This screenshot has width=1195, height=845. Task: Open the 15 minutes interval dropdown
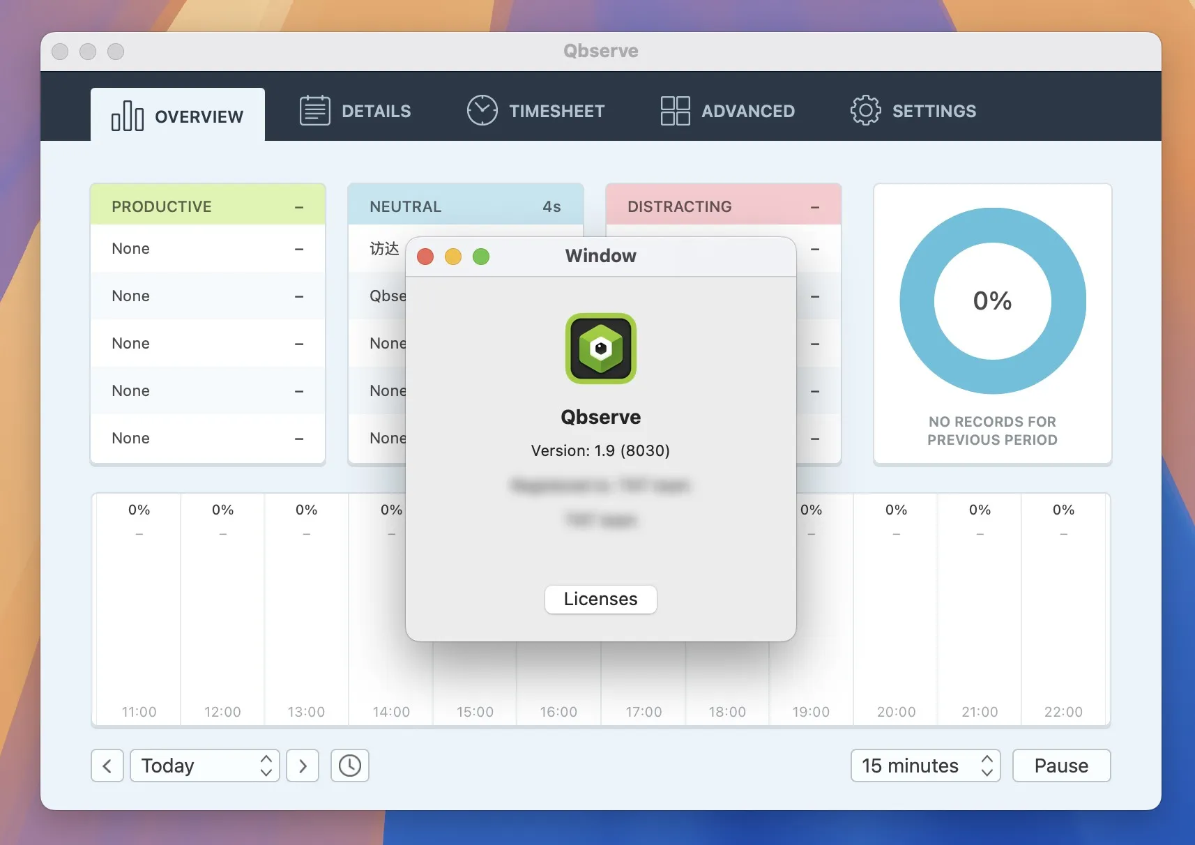(x=926, y=766)
